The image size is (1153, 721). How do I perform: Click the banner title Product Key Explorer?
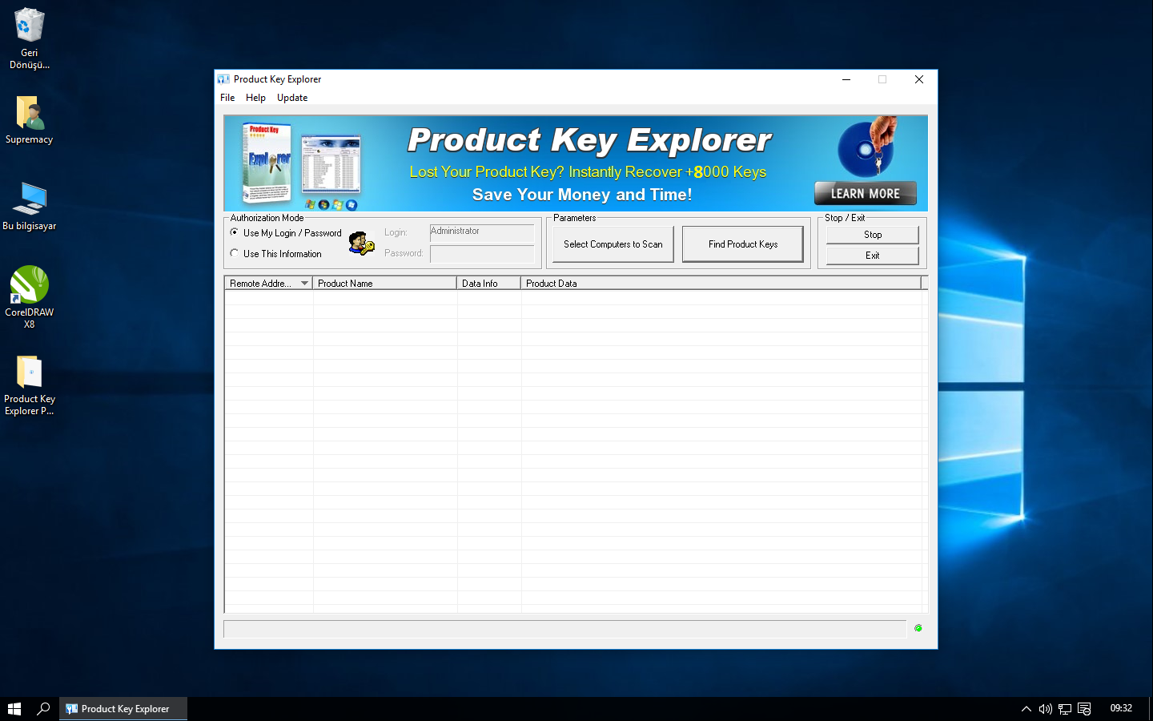pyautogui.click(x=589, y=140)
